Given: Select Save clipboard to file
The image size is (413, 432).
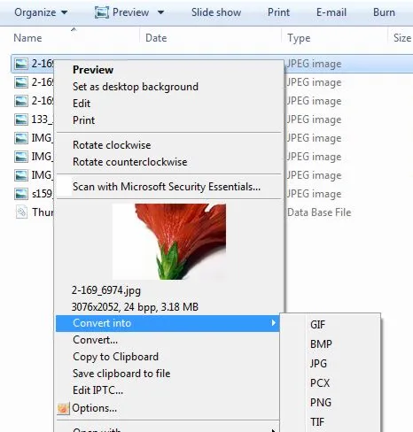Looking at the screenshot, I should 121,374.
